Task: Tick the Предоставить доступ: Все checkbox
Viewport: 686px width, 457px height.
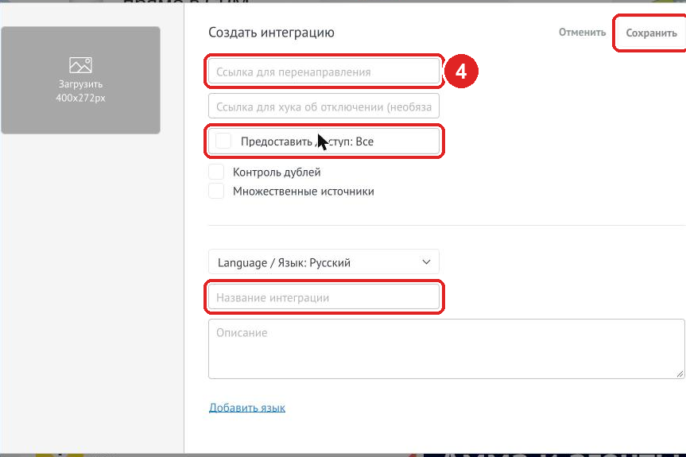Action: pyautogui.click(x=223, y=141)
